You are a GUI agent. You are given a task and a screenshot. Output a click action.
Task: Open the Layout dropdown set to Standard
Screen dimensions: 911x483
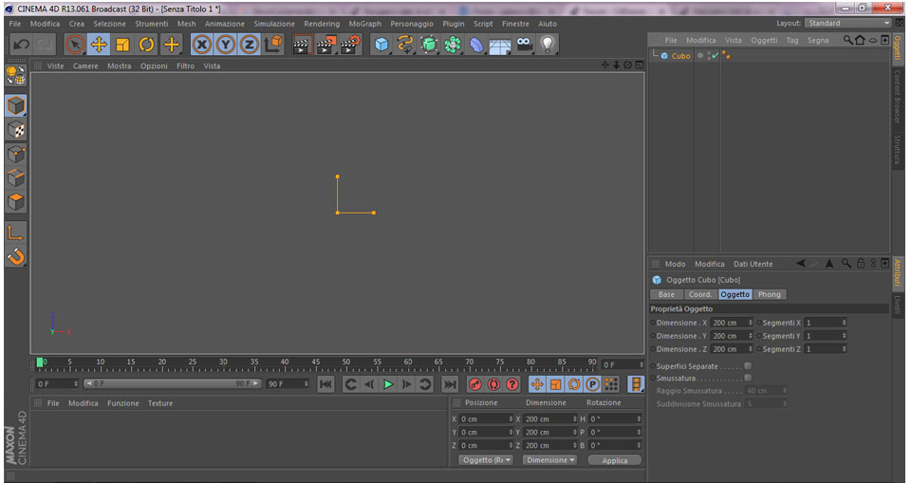(x=847, y=24)
